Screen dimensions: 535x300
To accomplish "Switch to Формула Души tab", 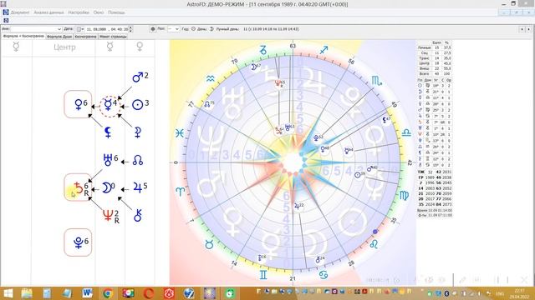I will point(59,37).
